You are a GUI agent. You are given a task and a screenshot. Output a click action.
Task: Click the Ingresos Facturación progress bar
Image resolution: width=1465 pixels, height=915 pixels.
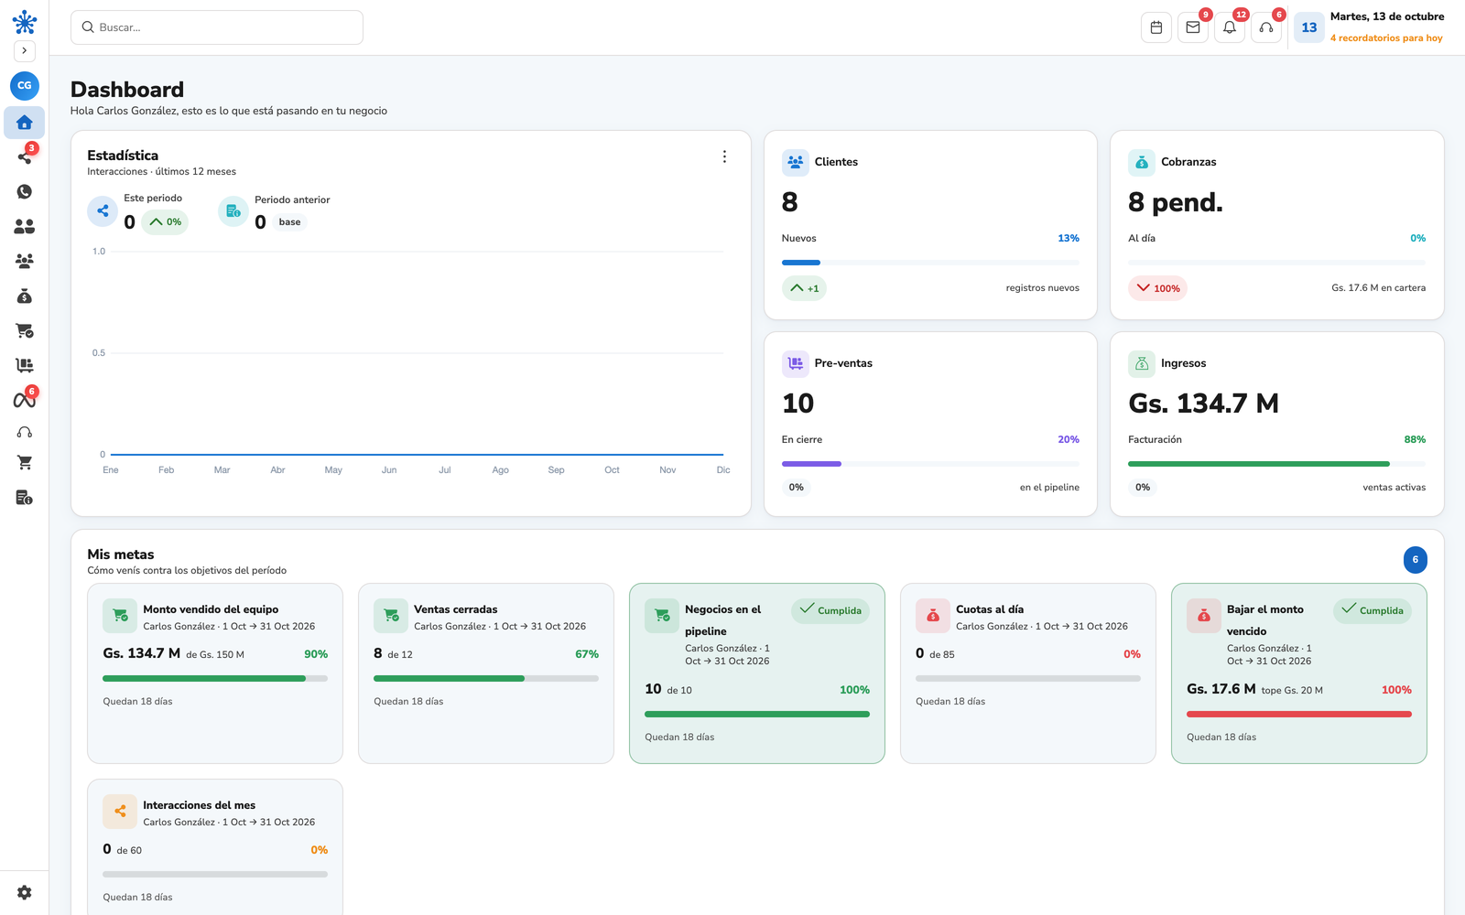(x=1276, y=464)
